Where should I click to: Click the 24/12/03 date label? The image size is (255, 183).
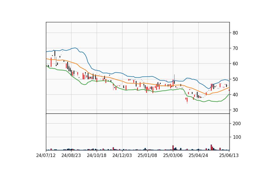tap(122, 156)
